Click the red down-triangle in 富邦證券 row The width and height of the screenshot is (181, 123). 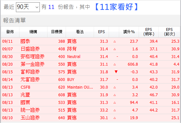[x=116, y=72]
